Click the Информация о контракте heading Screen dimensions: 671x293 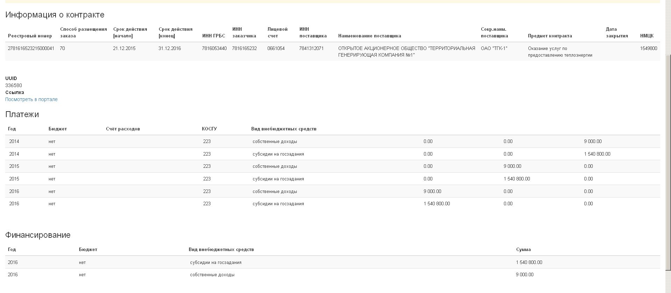point(55,15)
